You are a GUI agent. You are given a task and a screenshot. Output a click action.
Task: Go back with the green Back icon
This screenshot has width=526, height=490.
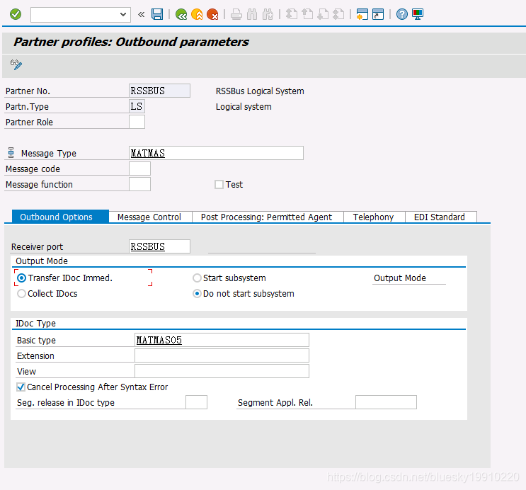pos(181,14)
